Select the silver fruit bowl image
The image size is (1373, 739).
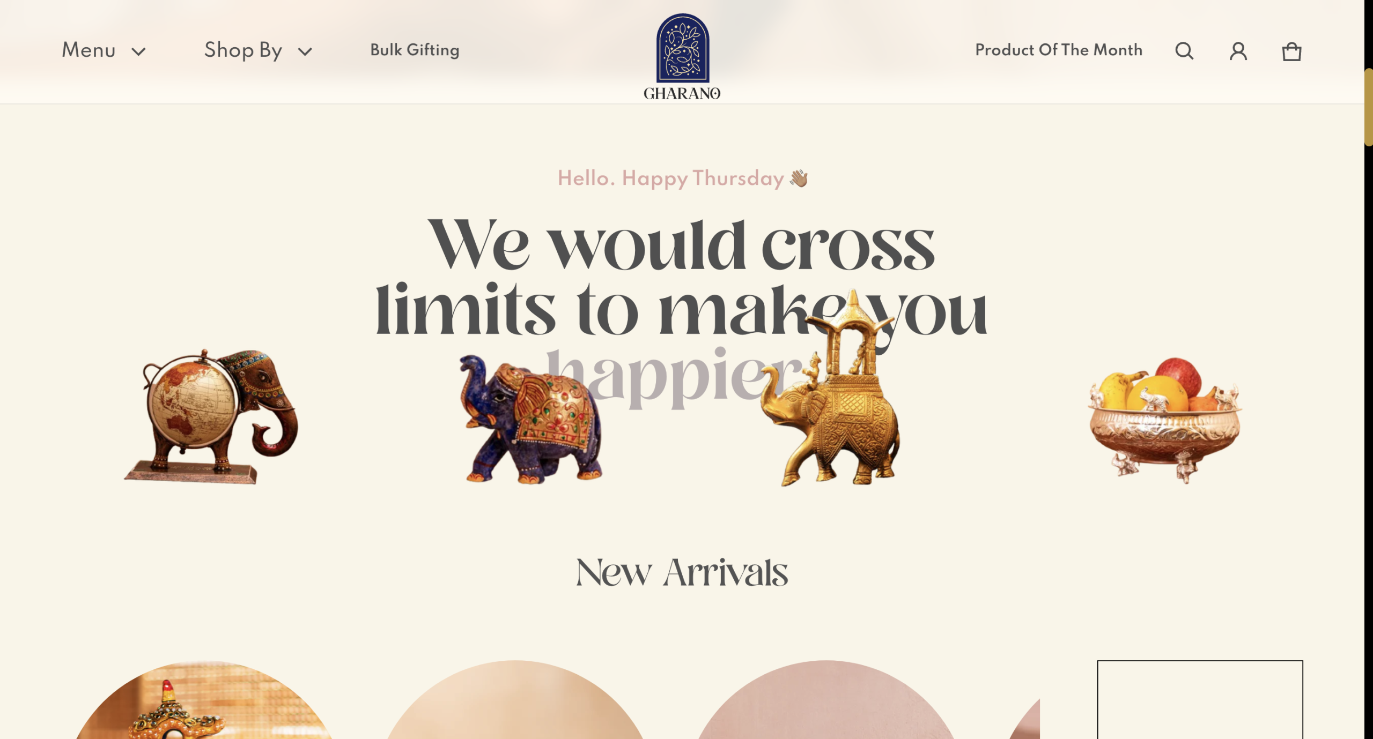(1165, 420)
